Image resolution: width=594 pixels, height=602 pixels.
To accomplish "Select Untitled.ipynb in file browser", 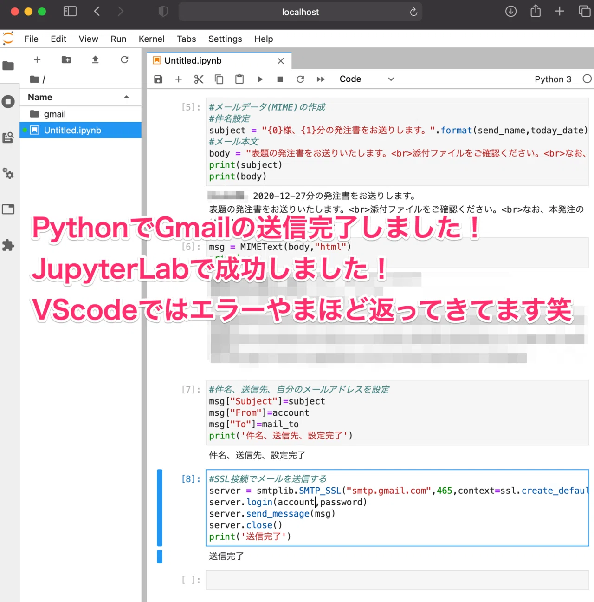I will [x=80, y=131].
